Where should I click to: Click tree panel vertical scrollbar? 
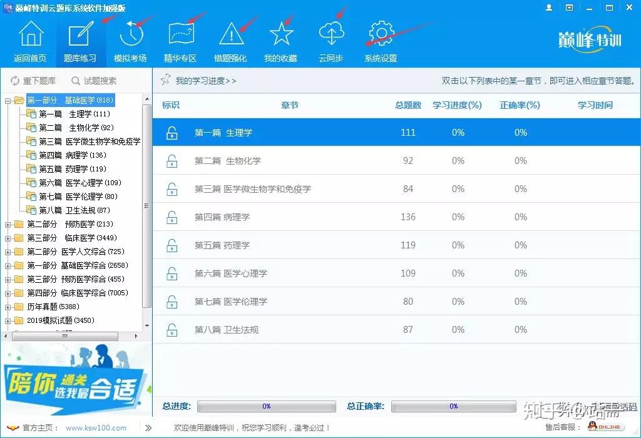click(x=146, y=206)
